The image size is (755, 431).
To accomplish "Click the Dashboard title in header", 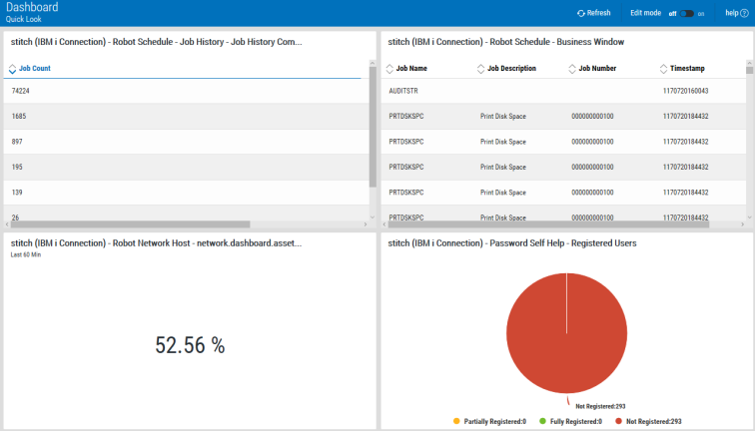I will click(32, 8).
